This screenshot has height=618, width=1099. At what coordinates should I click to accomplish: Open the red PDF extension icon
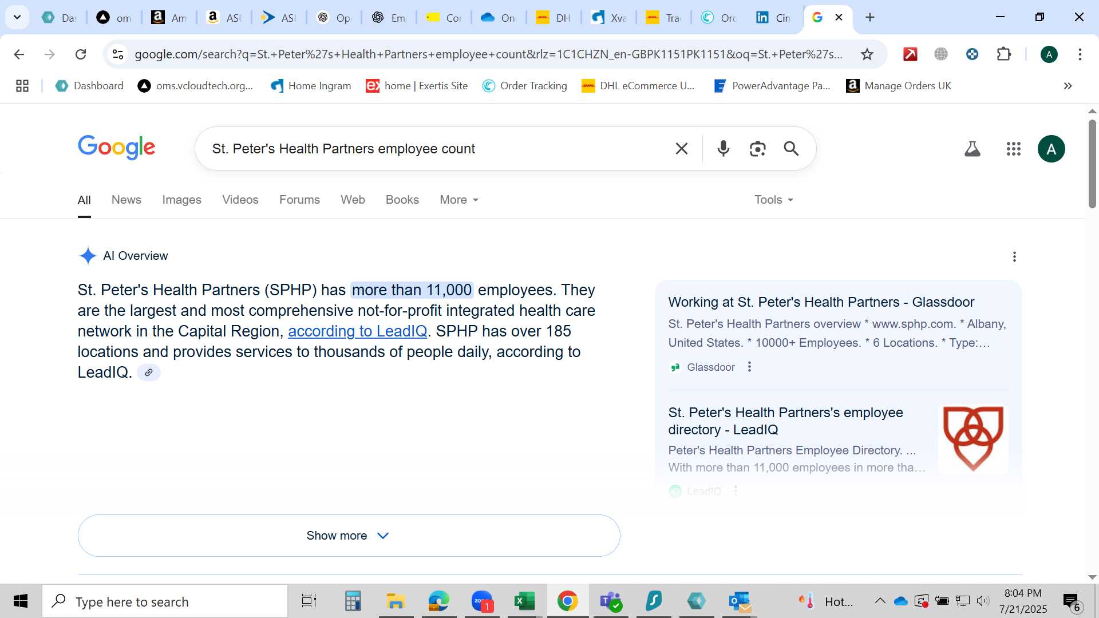coord(910,54)
